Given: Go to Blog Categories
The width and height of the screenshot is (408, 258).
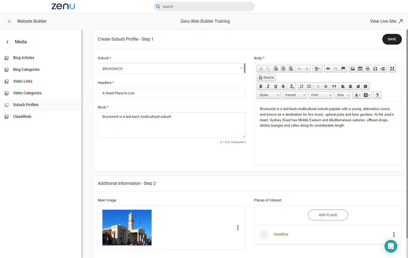Looking at the screenshot, I should 26,69.
